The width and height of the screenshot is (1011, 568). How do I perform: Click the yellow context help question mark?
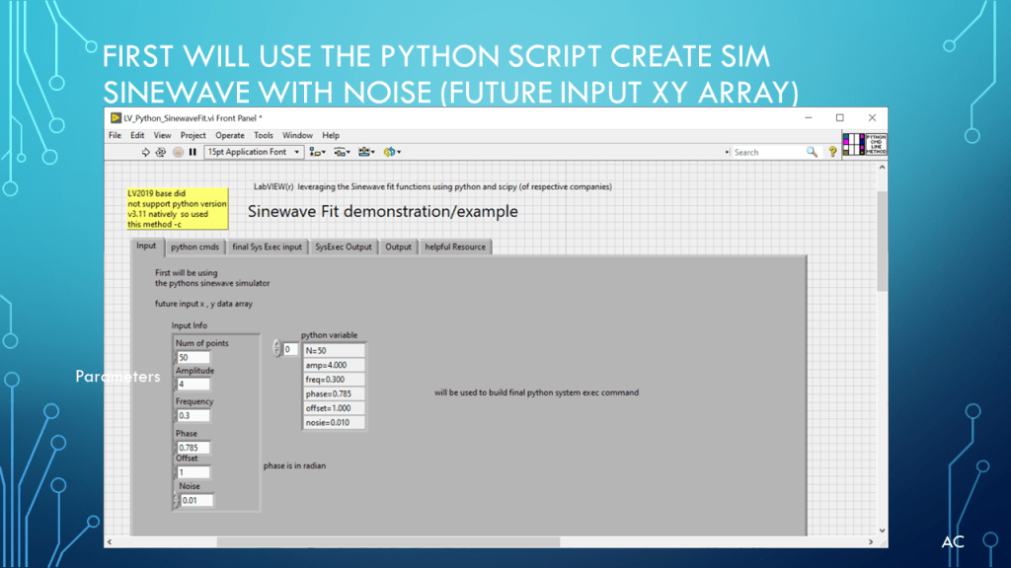click(x=832, y=152)
